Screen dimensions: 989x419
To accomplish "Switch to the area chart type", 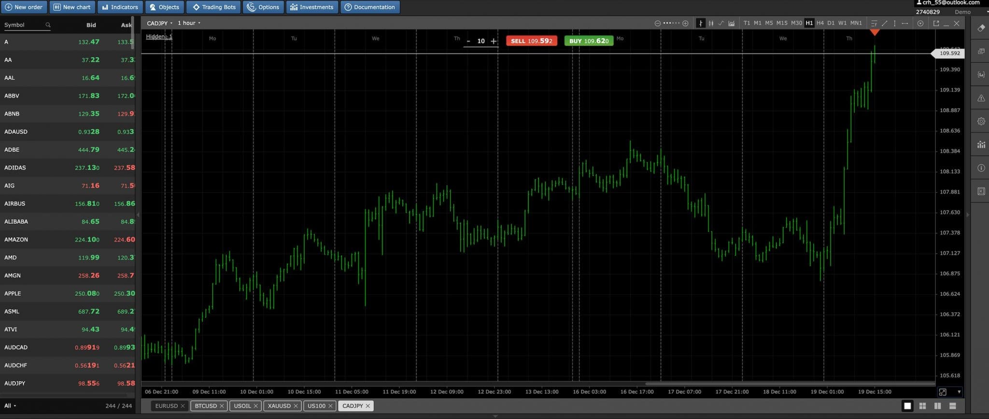I will click(732, 23).
